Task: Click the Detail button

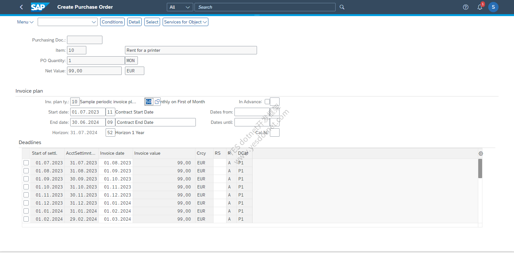Action: pyautogui.click(x=134, y=22)
